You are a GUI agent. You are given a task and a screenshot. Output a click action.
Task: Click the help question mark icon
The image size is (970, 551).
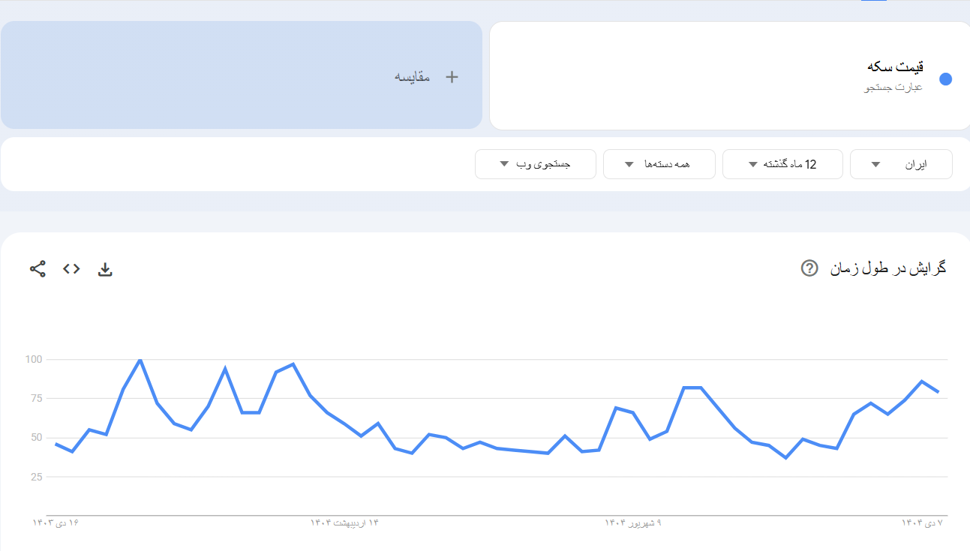[809, 268]
